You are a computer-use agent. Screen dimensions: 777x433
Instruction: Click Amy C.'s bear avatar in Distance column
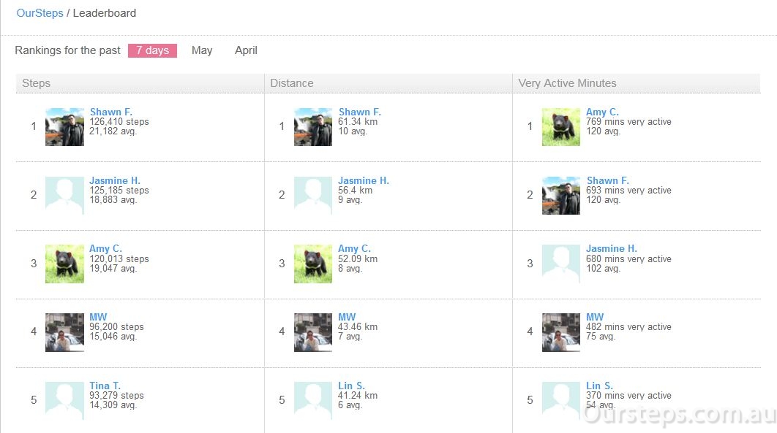tap(312, 264)
